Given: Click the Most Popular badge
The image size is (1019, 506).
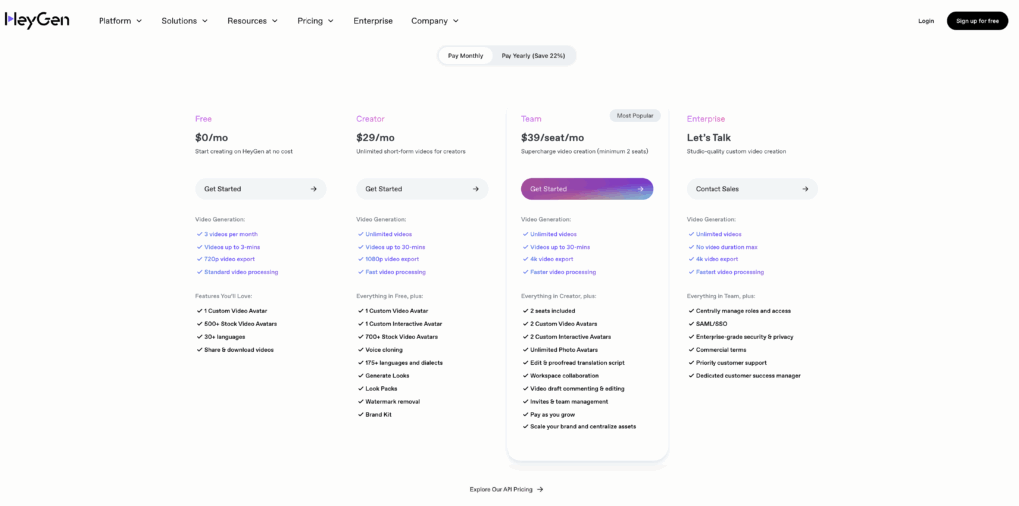Looking at the screenshot, I should [635, 115].
